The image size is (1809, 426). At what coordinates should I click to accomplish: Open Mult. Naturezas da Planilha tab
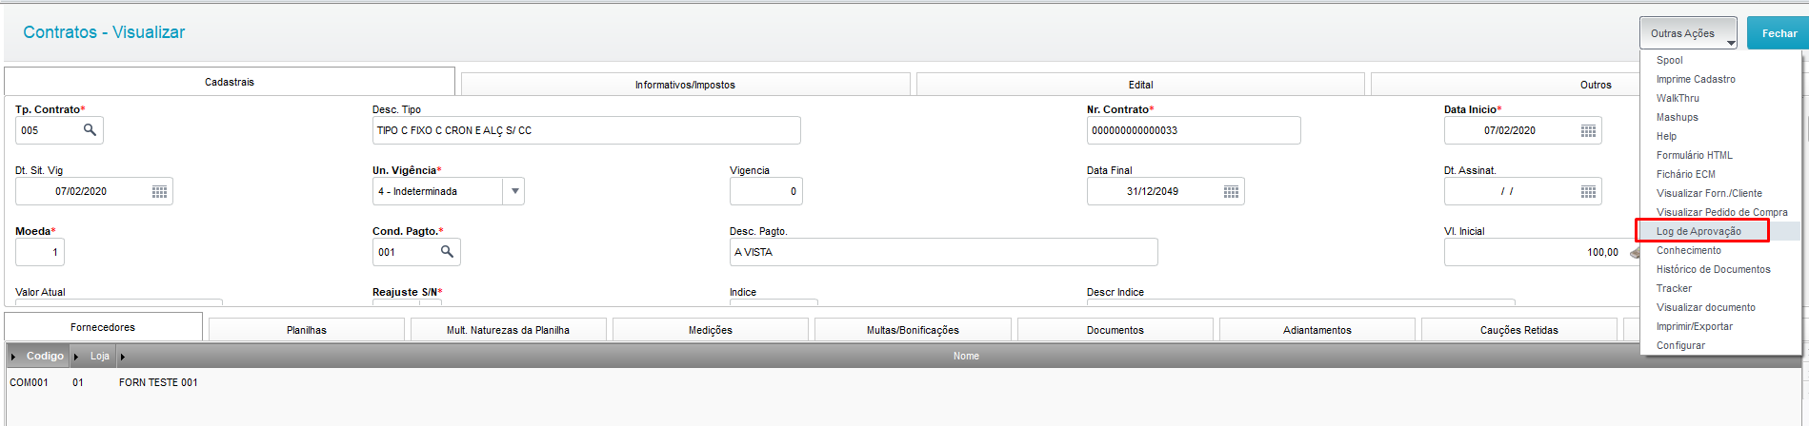pos(508,330)
